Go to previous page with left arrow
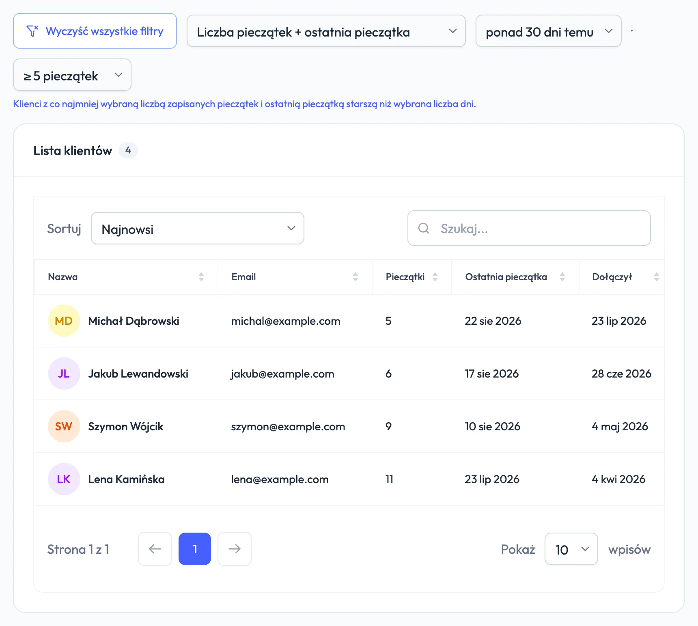Screen dimensions: 698x626 [155, 549]
